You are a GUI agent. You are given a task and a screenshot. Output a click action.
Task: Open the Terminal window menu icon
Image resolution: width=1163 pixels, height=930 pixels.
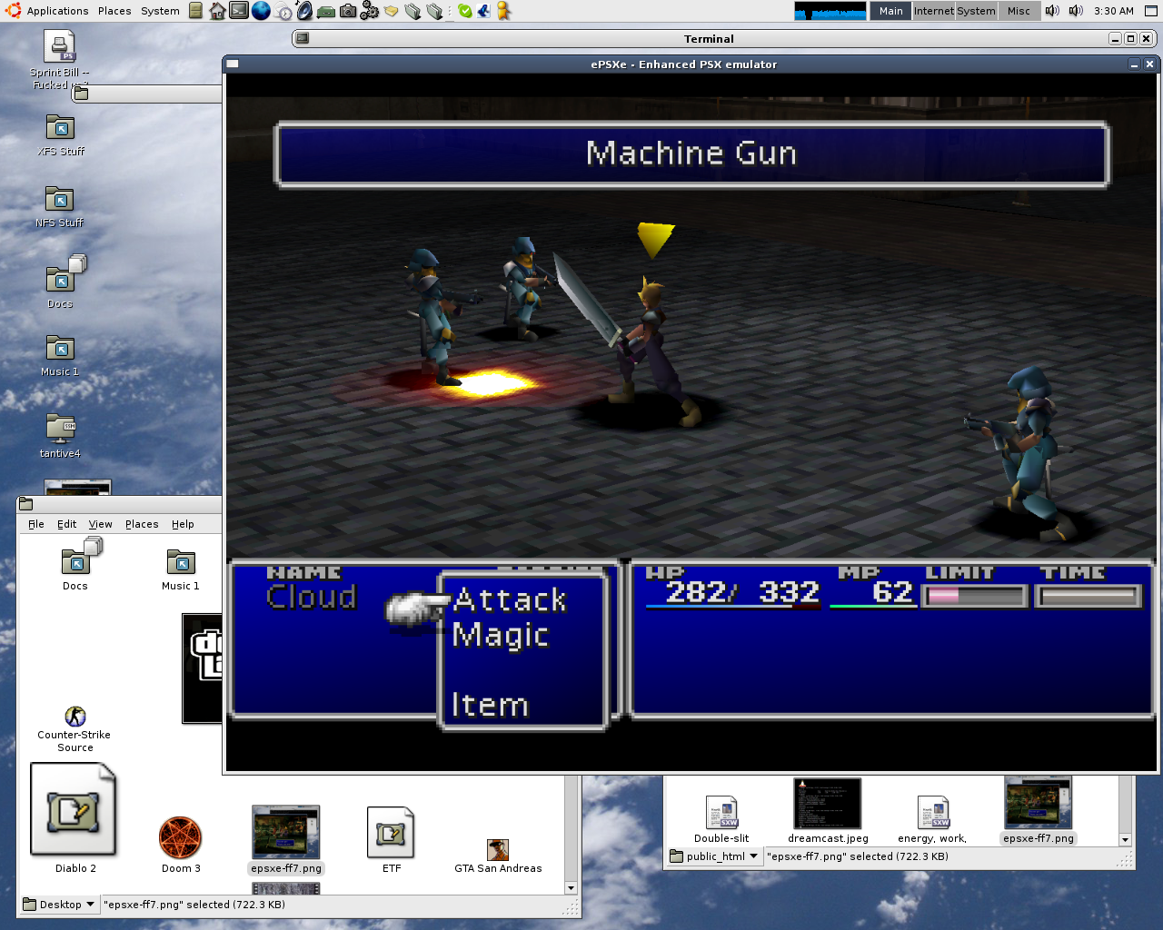303,38
